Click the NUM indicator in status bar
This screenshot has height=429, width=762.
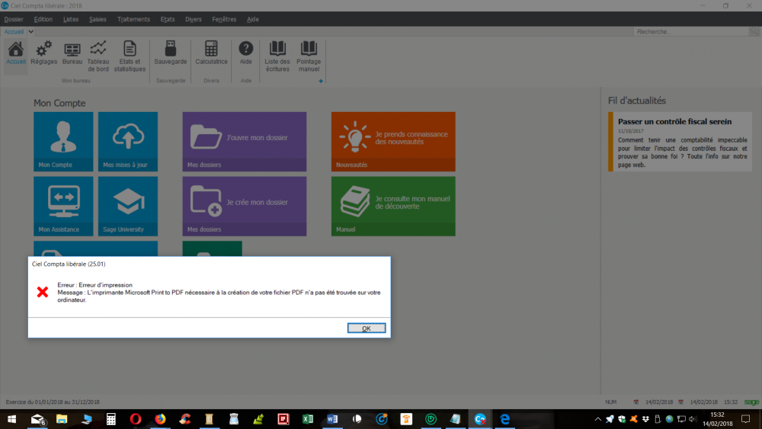click(x=611, y=402)
